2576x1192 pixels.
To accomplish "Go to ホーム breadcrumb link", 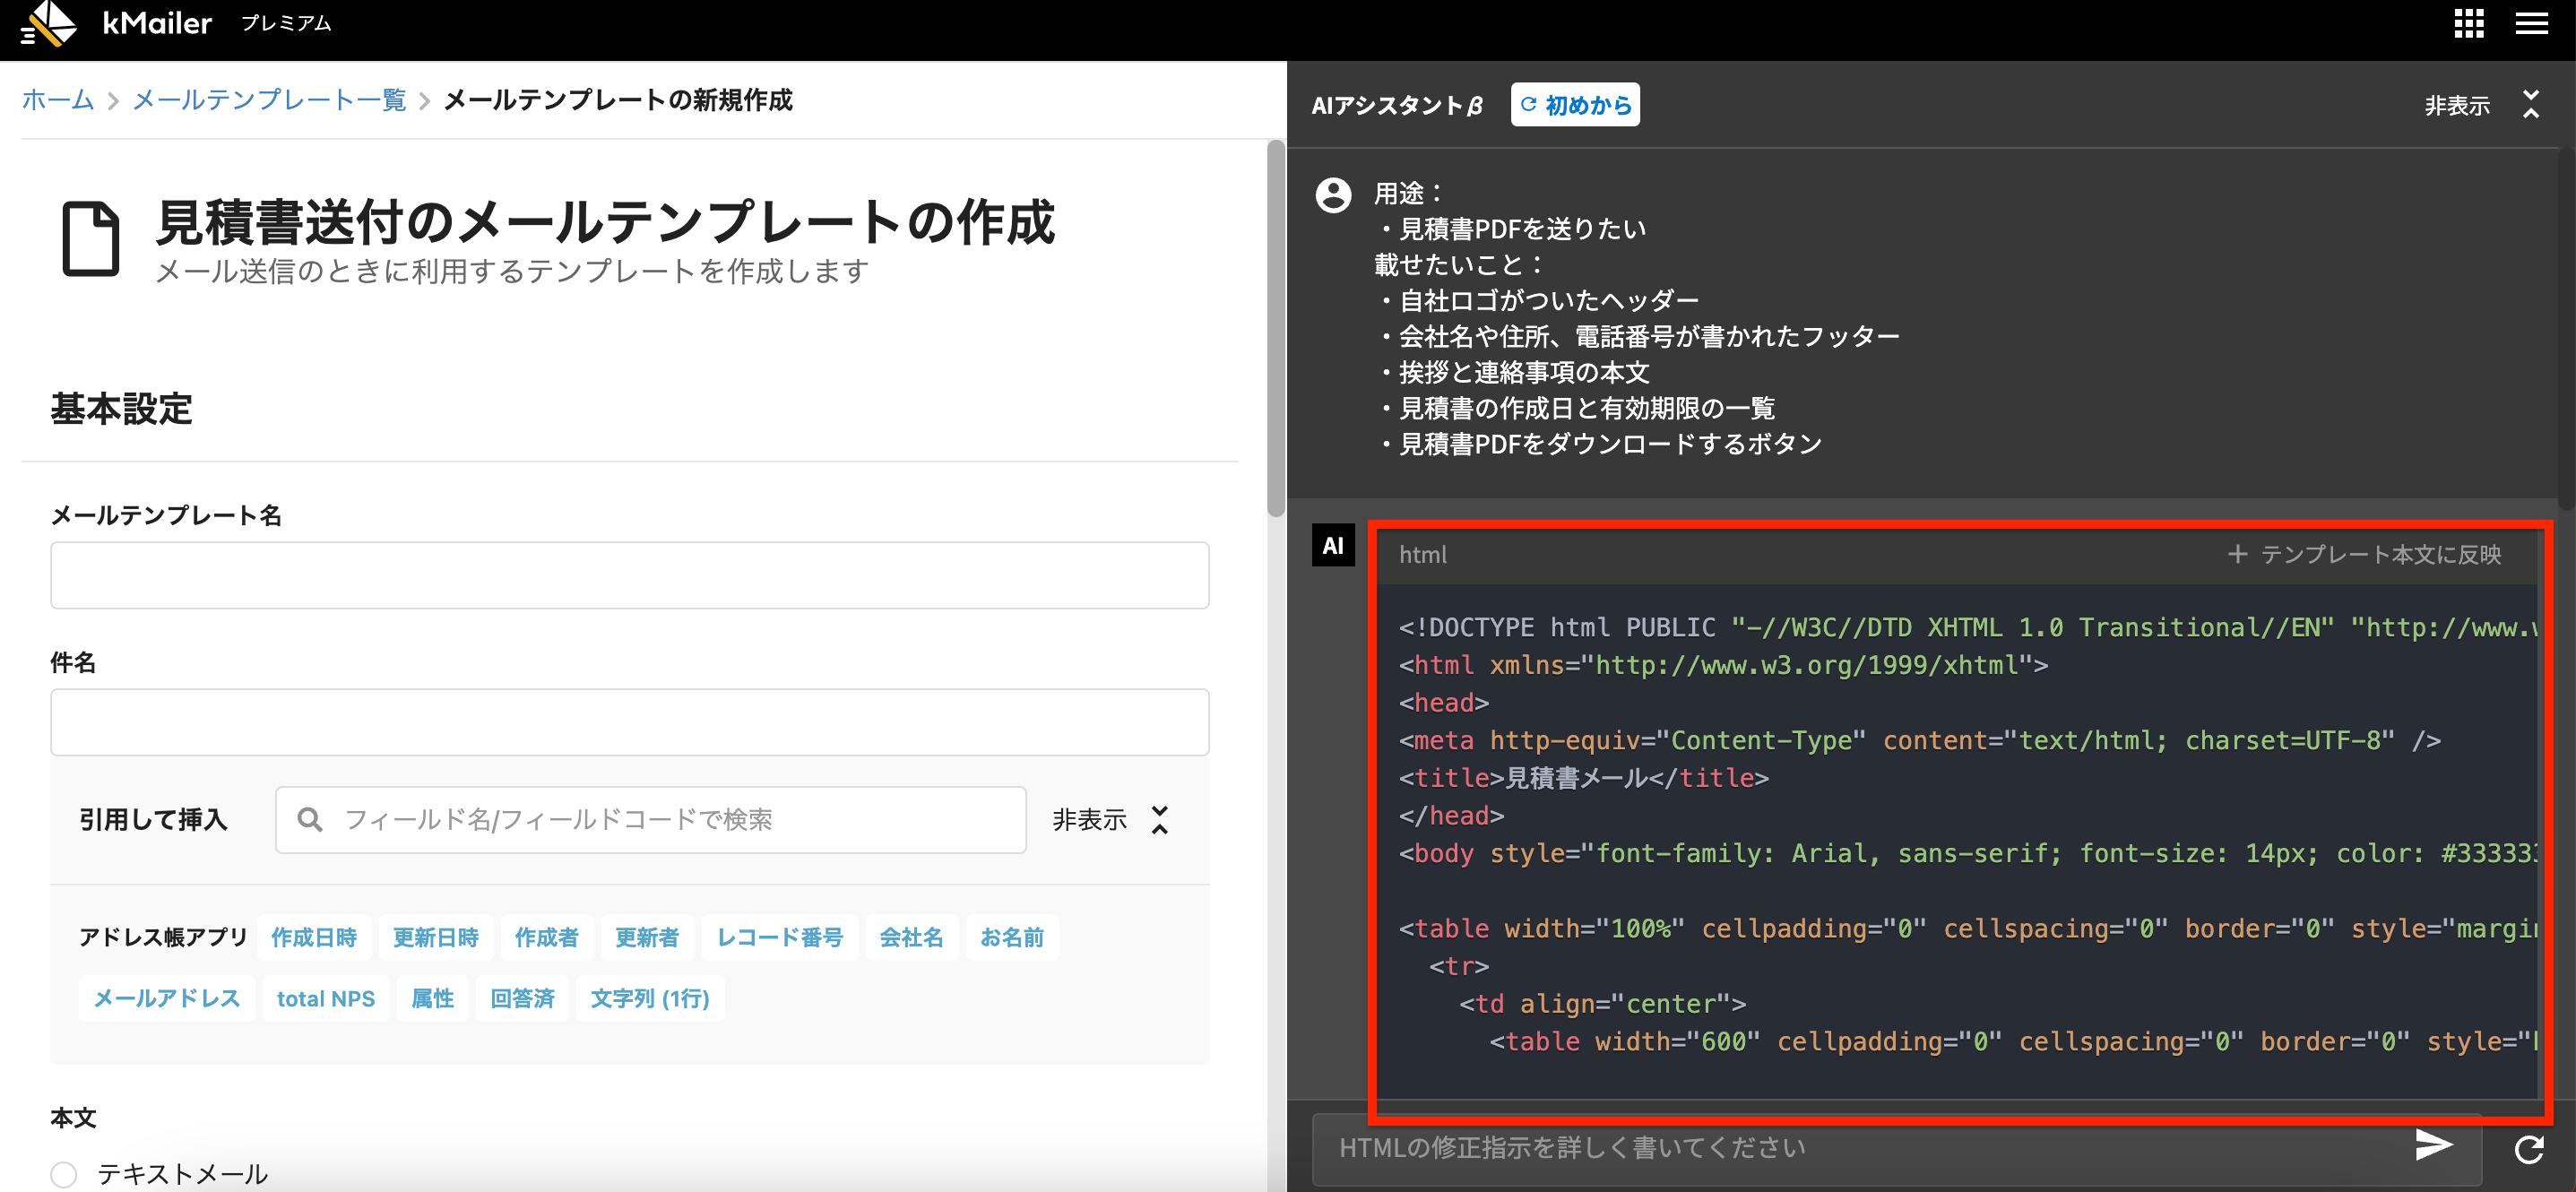I will pos(58,100).
